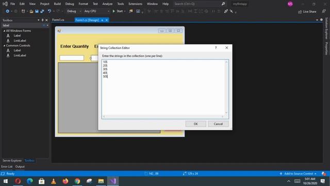Open Google Chrome from the taskbar

point(77,181)
